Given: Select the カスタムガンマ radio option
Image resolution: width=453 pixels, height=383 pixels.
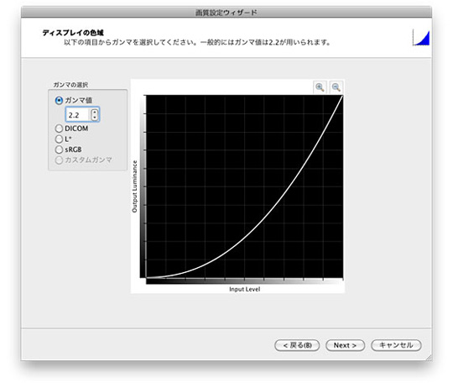Looking at the screenshot, I should click(59, 160).
